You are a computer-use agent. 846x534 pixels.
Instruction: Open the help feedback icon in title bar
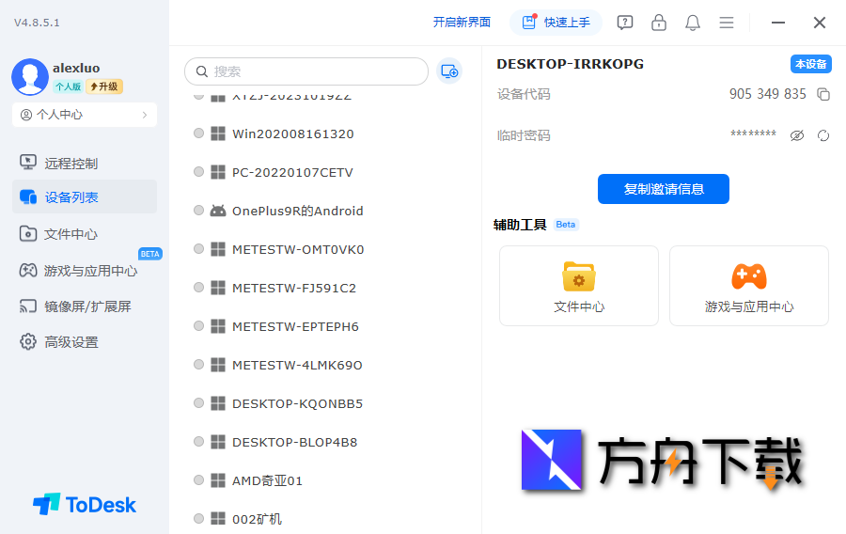(x=625, y=23)
